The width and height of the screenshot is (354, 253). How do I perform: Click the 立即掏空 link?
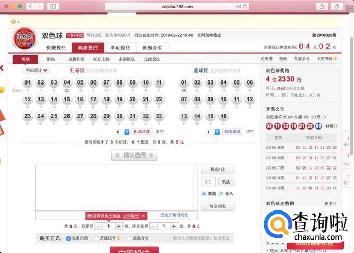[x=131, y=216]
